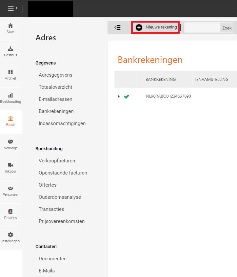Go to Boekhouding chart icon

click(x=10, y=96)
